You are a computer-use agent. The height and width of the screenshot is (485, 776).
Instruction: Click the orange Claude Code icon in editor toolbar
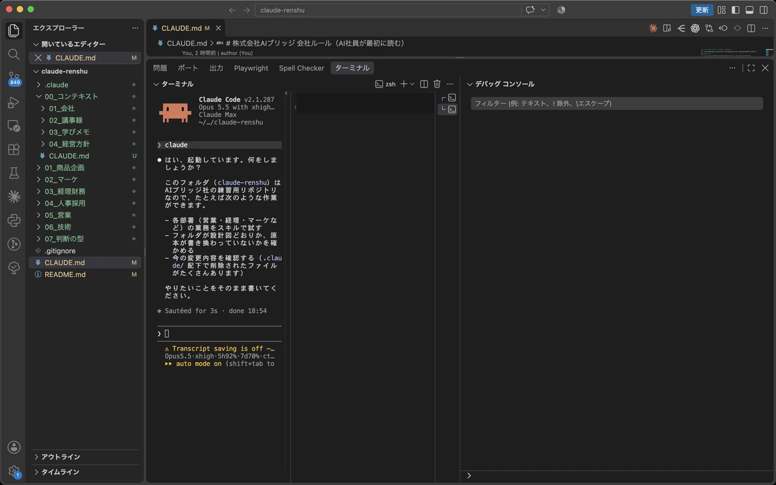coord(653,28)
